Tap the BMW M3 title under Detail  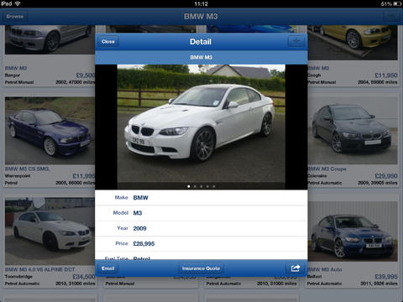point(201,57)
